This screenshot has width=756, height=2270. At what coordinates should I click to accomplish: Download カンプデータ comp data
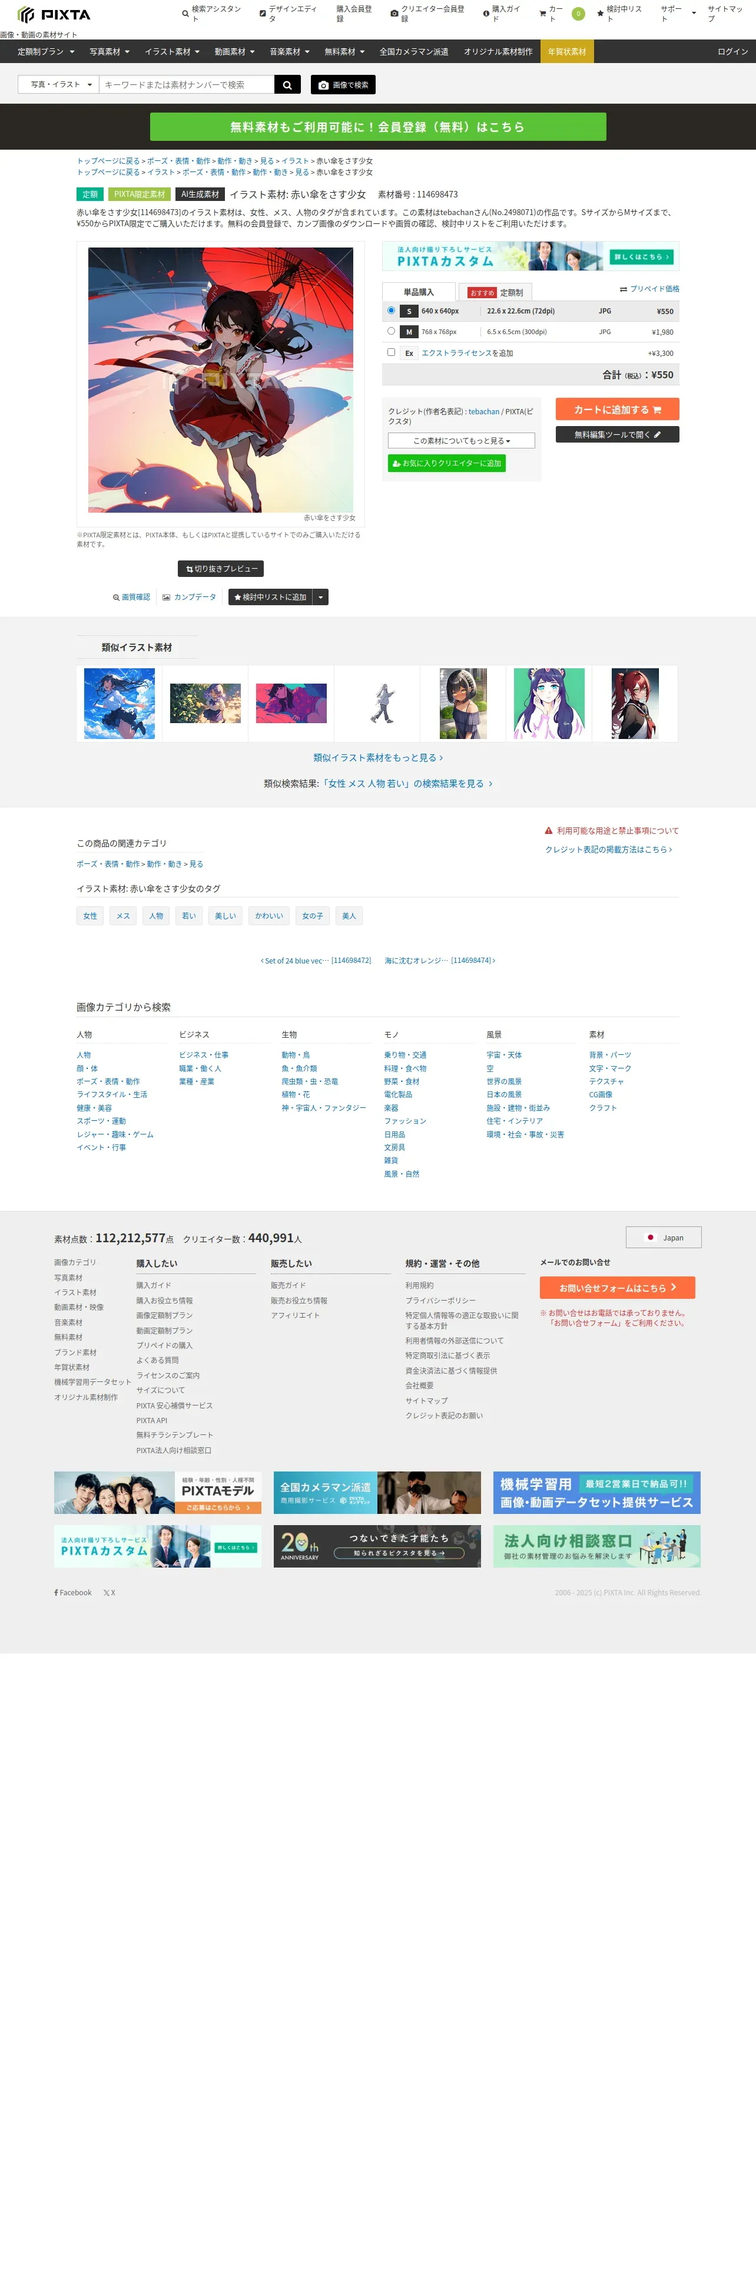(x=189, y=598)
